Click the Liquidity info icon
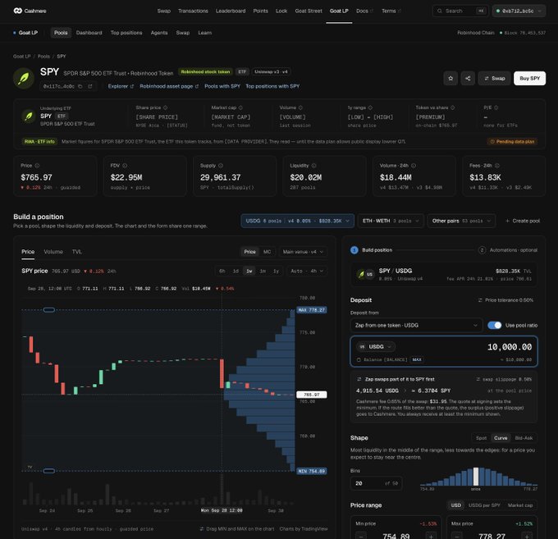Image resolution: width=558 pixels, height=539 pixels. 313,166
